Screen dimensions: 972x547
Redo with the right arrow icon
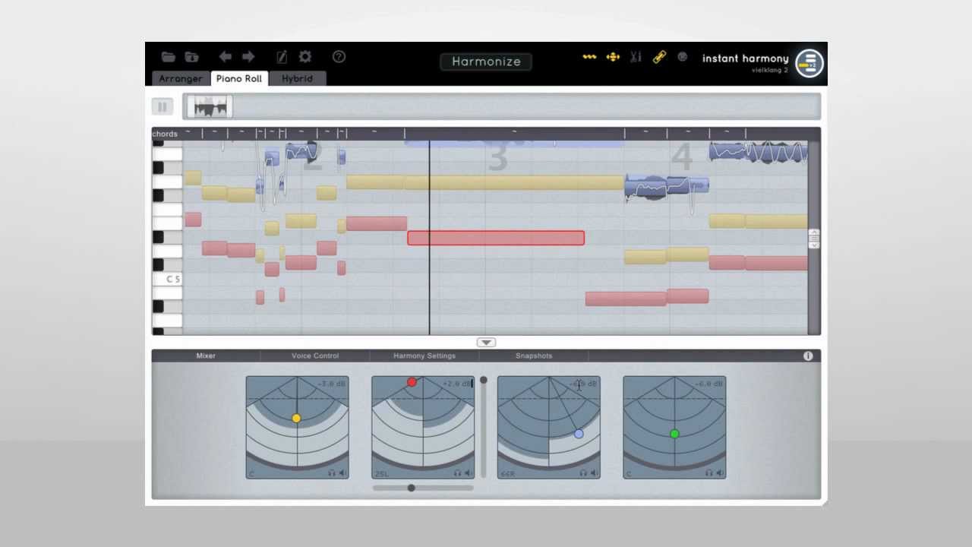coord(248,57)
